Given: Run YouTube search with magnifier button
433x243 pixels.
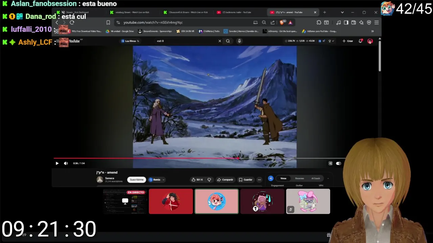Looking at the screenshot, I should coord(228,41).
